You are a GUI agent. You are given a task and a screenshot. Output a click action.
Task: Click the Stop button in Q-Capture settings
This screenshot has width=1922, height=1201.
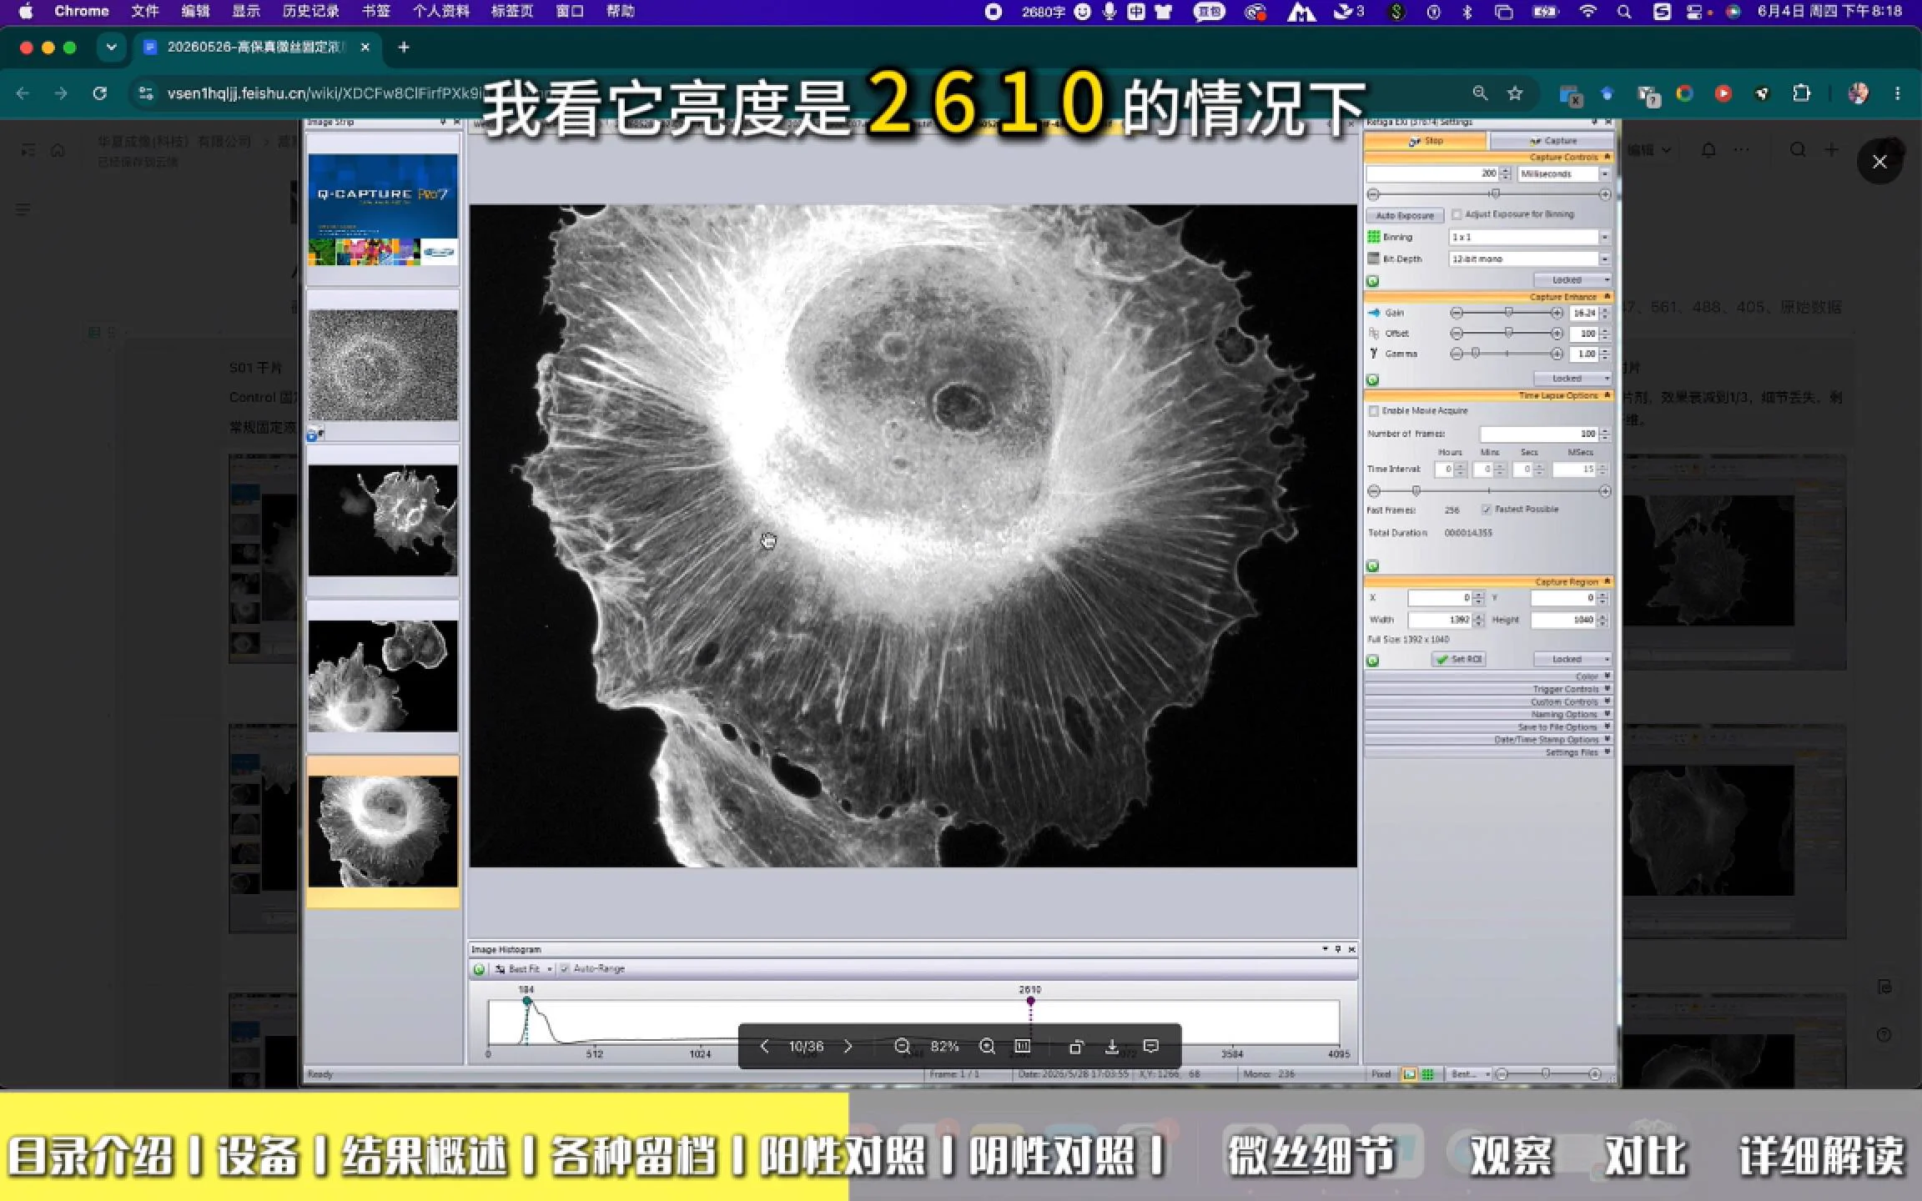click(1426, 141)
